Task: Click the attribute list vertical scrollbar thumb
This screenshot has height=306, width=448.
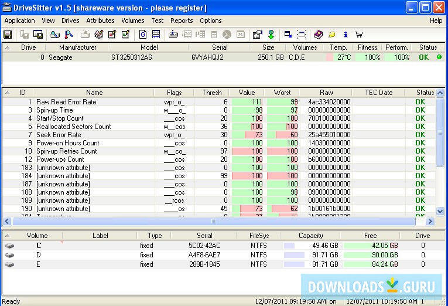Action: click(440, 132)
